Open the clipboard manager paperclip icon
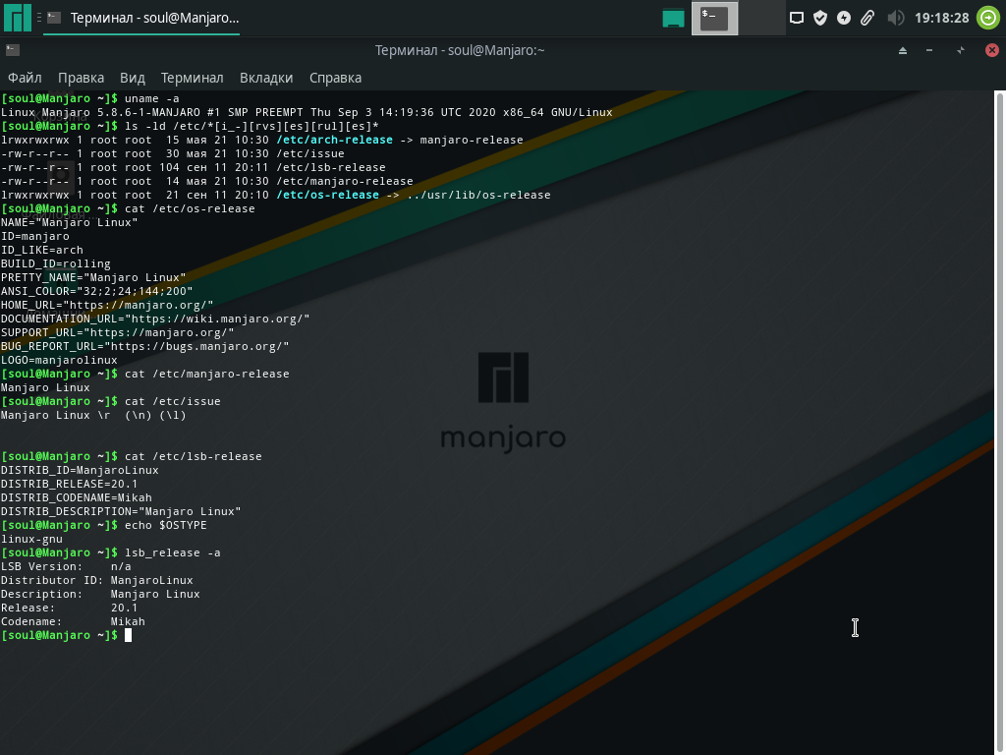Screen dimensions: 1006x755 coord(867,18)
